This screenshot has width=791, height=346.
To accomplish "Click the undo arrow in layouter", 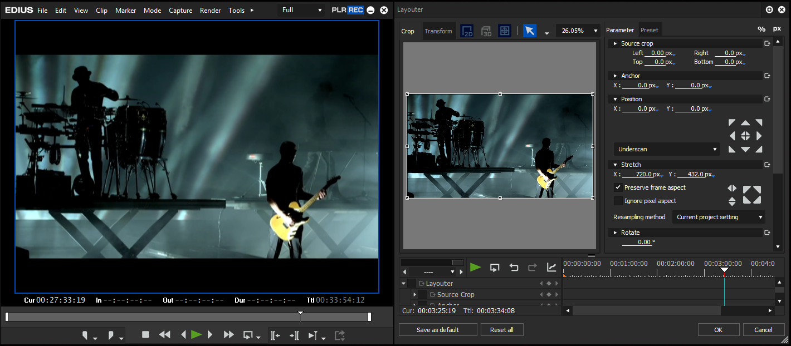I will pyautogui.click(x=514, y=268).
